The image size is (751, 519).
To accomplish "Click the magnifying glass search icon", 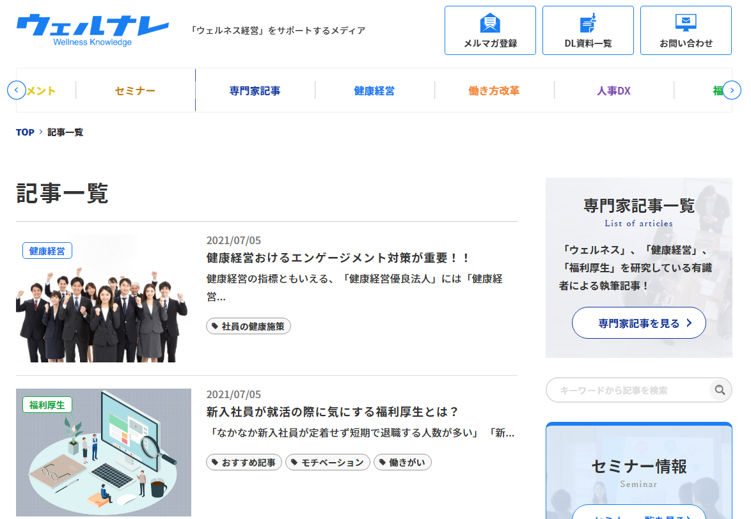I will [x=720, y=390].
